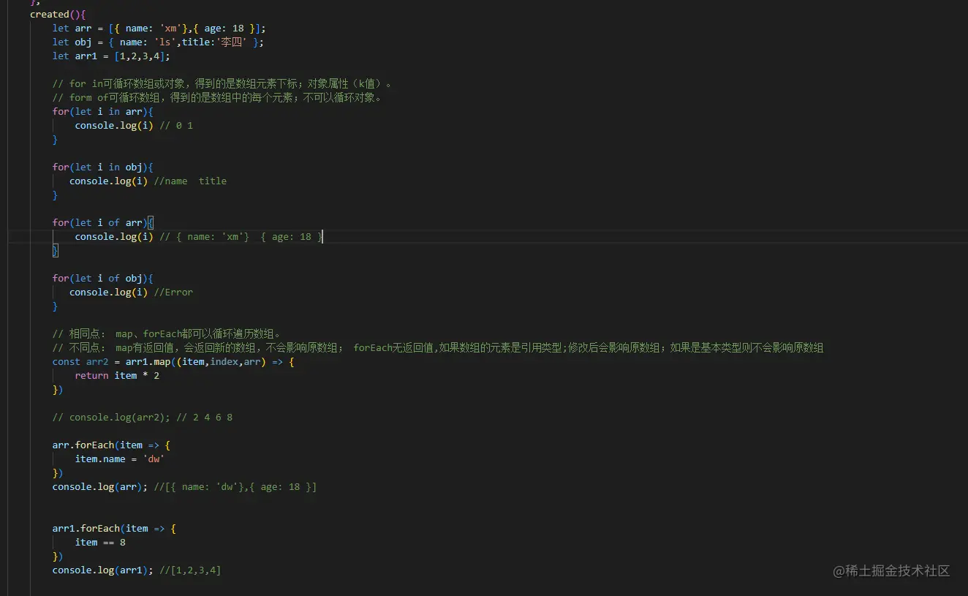Click the comment starting '// for in可循环数组或对象'
Image resolution: width=968 pixels, height=596 pixels.
223,83
